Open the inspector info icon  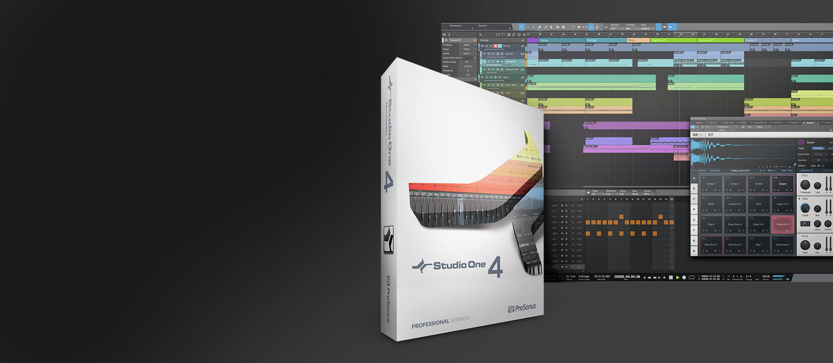449,35
